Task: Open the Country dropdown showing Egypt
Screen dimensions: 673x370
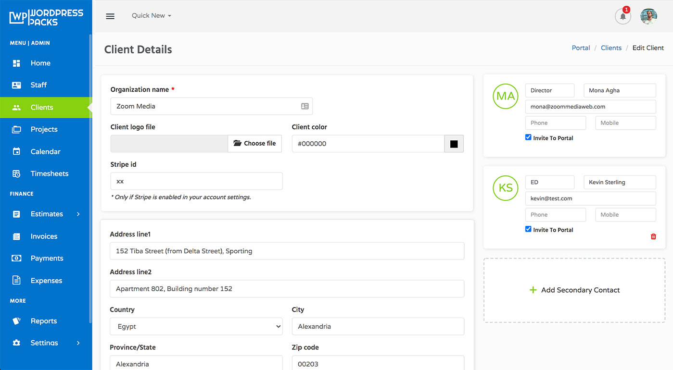Action: [x=196, y=326]
